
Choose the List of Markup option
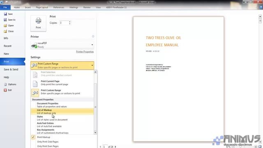click(62, 111)
